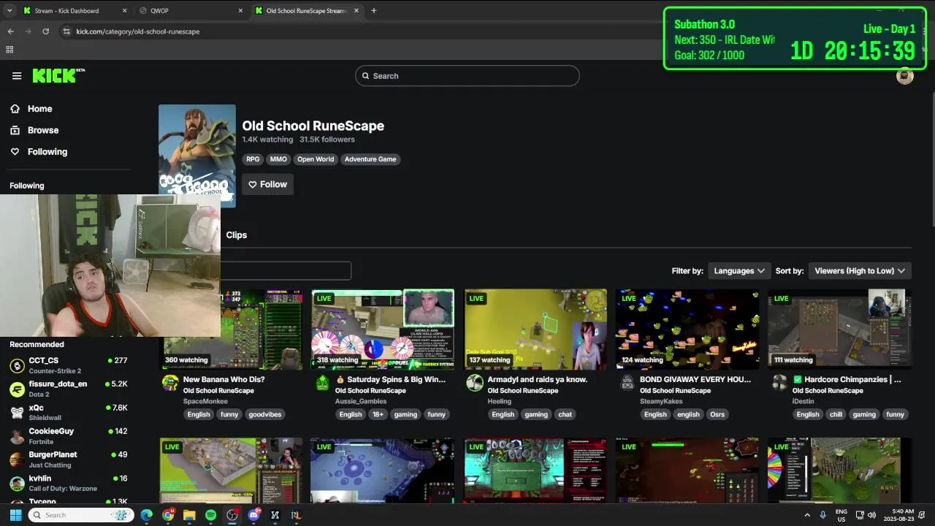This screenshot has width=935, height=526.
Task: Open SteamyKakes channel avatar
Action: pos(627,384)
